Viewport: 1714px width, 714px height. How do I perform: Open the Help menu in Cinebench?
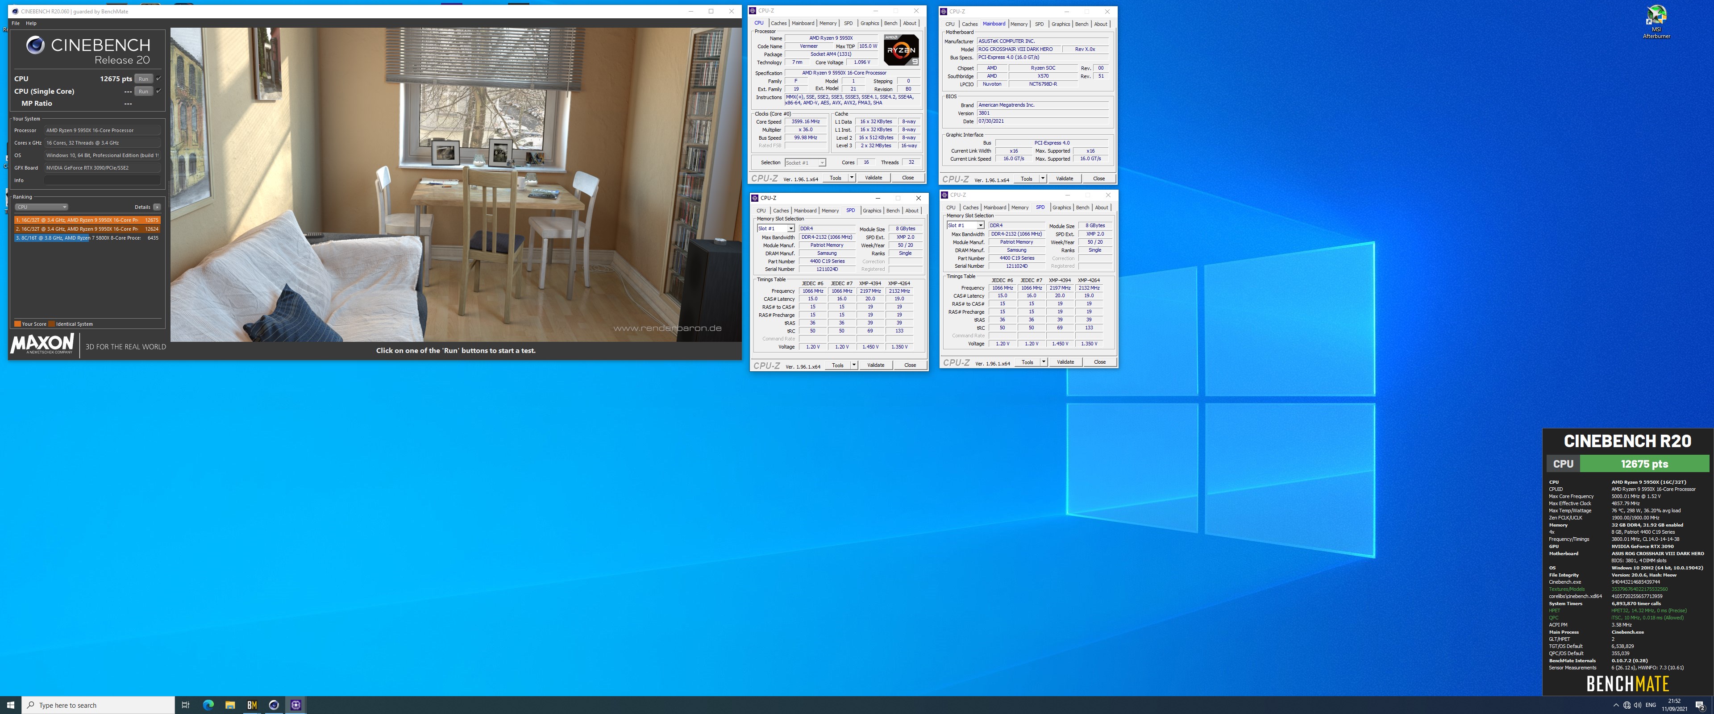tap(31, 23)
